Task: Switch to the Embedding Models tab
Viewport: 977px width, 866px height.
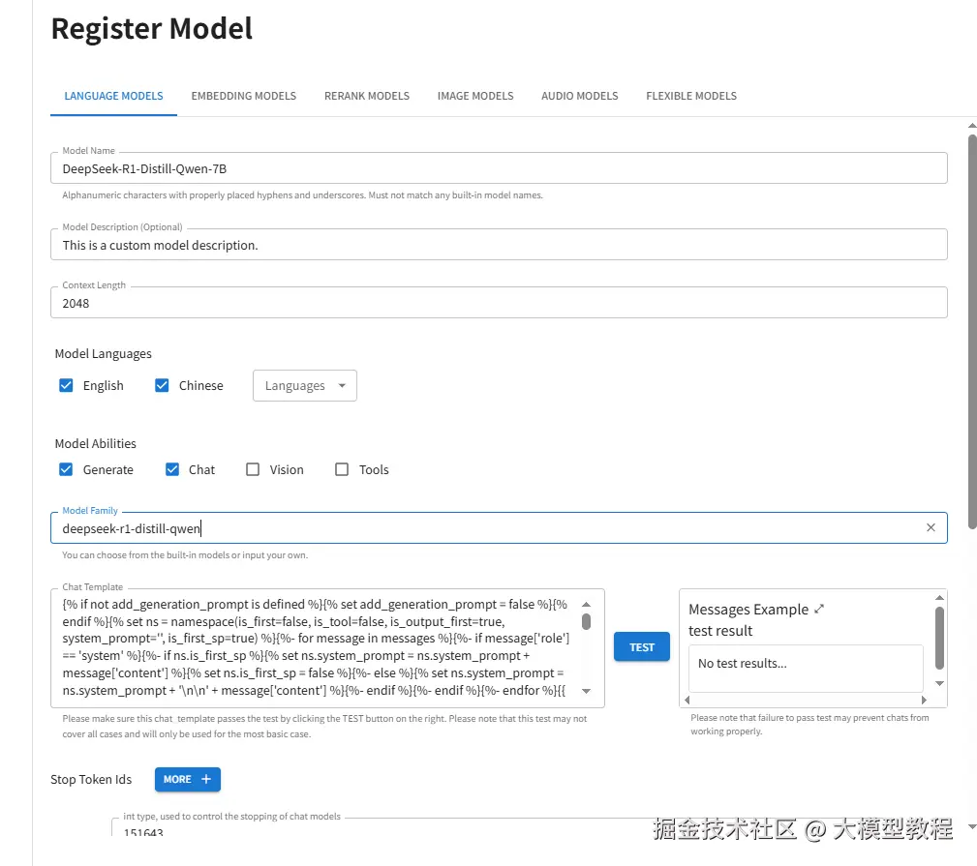Action: click(x=244, y=96)
